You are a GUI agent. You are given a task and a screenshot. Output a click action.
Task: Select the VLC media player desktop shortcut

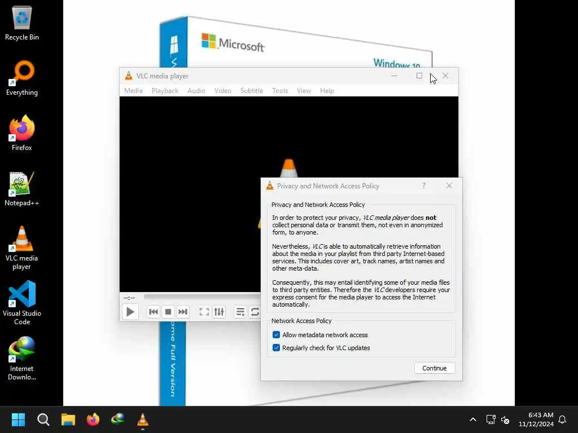point(22,248)
